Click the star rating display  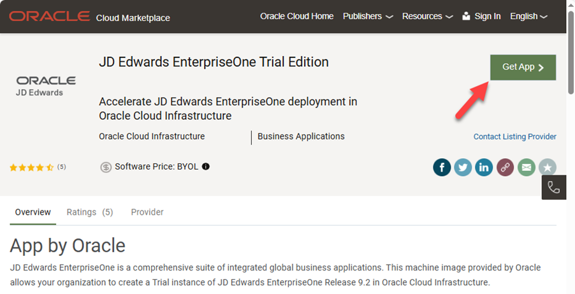click(31, 167)
